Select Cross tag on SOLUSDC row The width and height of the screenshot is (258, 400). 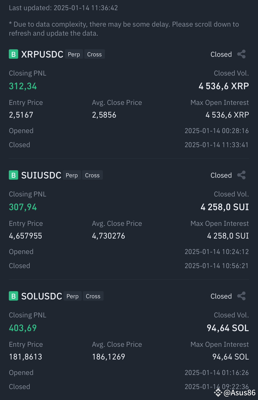click(x=93, y=296)
